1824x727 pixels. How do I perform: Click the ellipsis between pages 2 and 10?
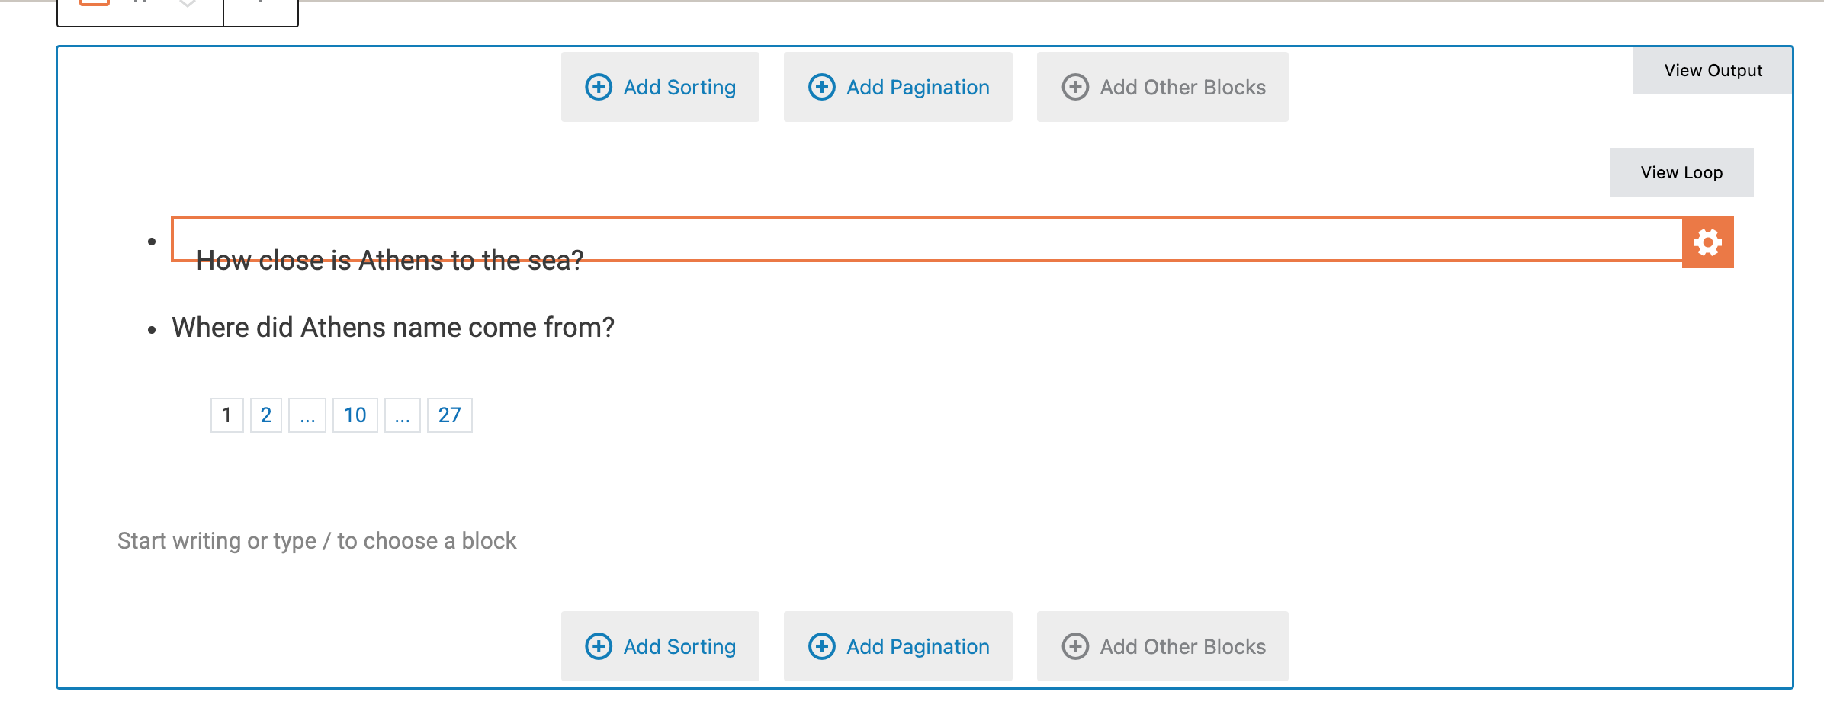(x=307, y=415)
